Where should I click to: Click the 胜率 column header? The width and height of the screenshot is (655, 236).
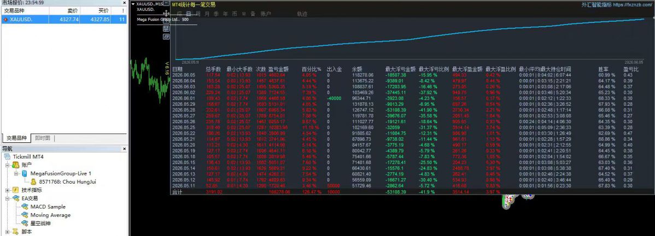[x=603, y=69]
